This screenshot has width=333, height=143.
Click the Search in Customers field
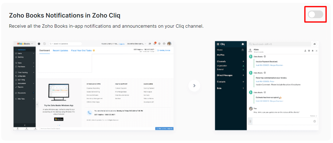pyautogui.click(x=65, y=44)
